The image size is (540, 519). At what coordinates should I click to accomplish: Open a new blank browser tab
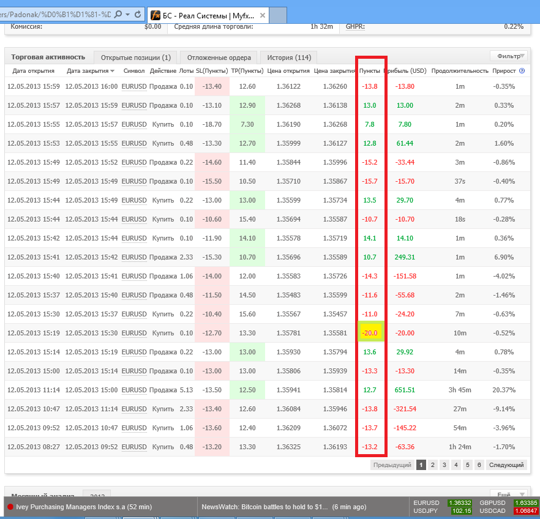click(278, 15)
